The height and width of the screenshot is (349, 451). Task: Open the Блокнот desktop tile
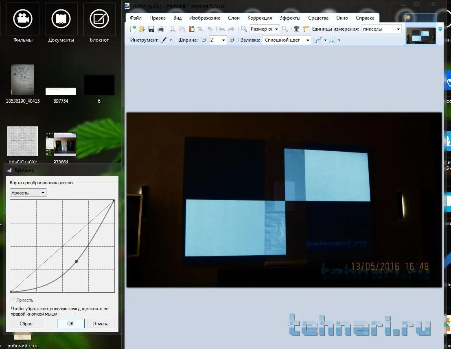coord(99,23)
